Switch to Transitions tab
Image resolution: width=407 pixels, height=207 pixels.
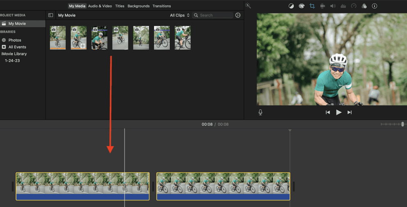click(x=162, y=6)
